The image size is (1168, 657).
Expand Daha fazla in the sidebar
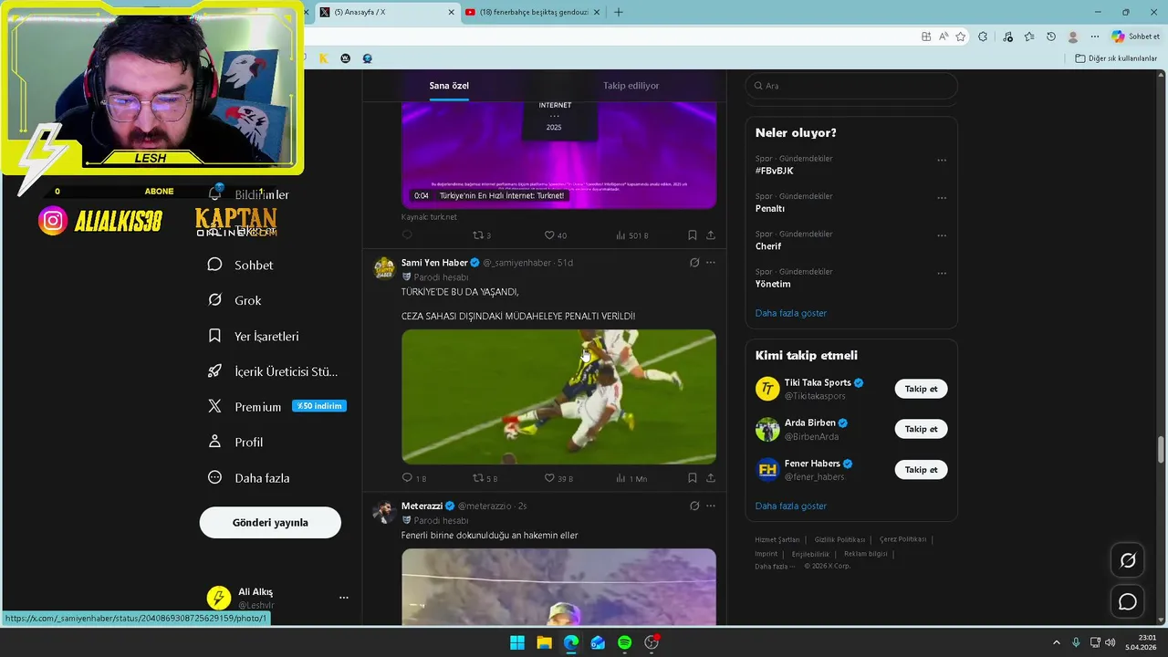coord(248,477)
